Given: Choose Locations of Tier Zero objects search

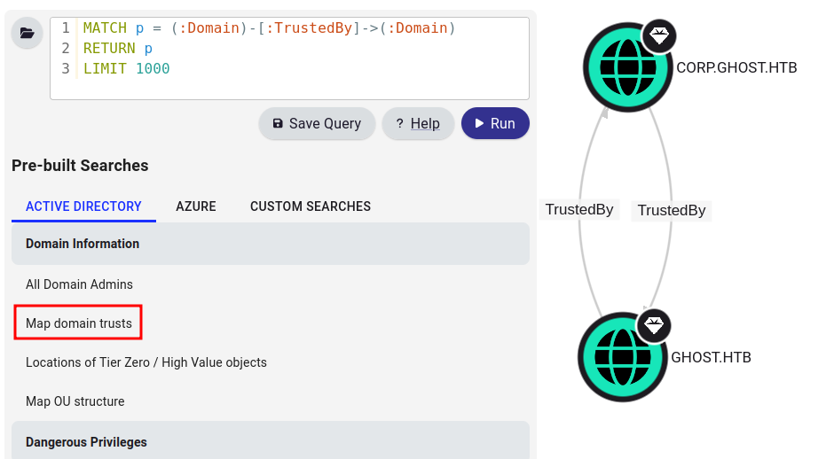Looking at the screenshot, I should (146, 362).
